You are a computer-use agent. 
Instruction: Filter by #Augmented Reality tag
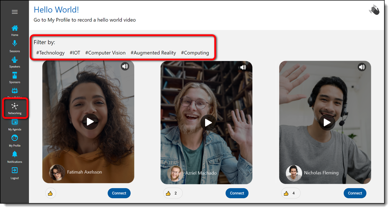click(153, 53)
